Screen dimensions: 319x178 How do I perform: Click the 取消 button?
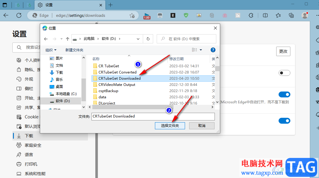point(202,126)
